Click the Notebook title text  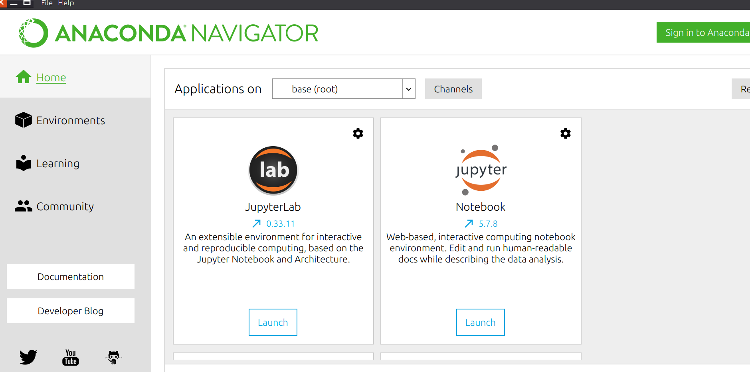tap(481, 207)
